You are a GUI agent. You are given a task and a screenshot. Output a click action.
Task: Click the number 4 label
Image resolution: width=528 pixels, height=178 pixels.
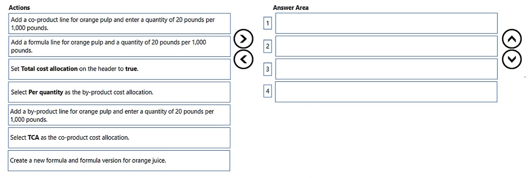point(268,91)
